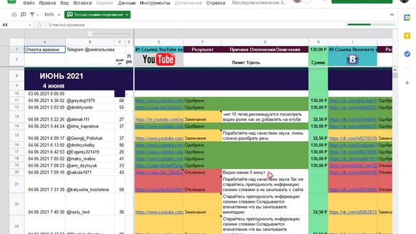Click the plus add-ons side panel icon
Image resolution: width=416 pixels, height=234 pixels.
tap(407, 83)
